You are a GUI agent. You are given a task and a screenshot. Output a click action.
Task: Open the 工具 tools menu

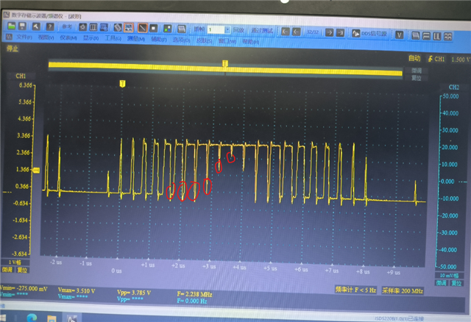point(113,38)
